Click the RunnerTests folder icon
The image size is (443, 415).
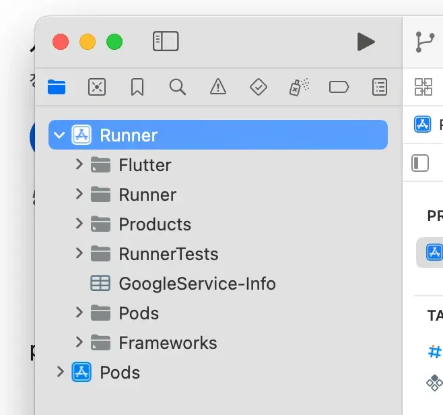[100, 253]
